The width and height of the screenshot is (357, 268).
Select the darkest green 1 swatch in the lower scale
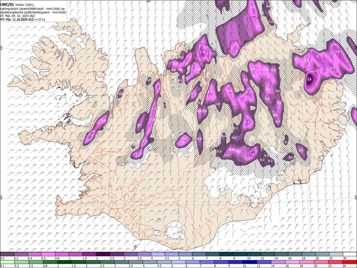(x=64, y=262)
